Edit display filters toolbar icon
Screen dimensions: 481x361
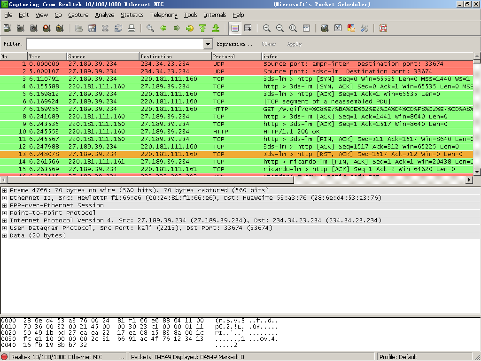pyautogui.click(x=338, y=29)
